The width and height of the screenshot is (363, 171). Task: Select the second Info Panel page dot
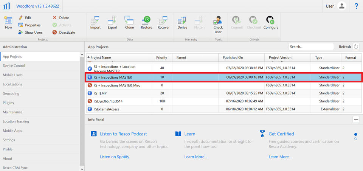coord(355,138)
